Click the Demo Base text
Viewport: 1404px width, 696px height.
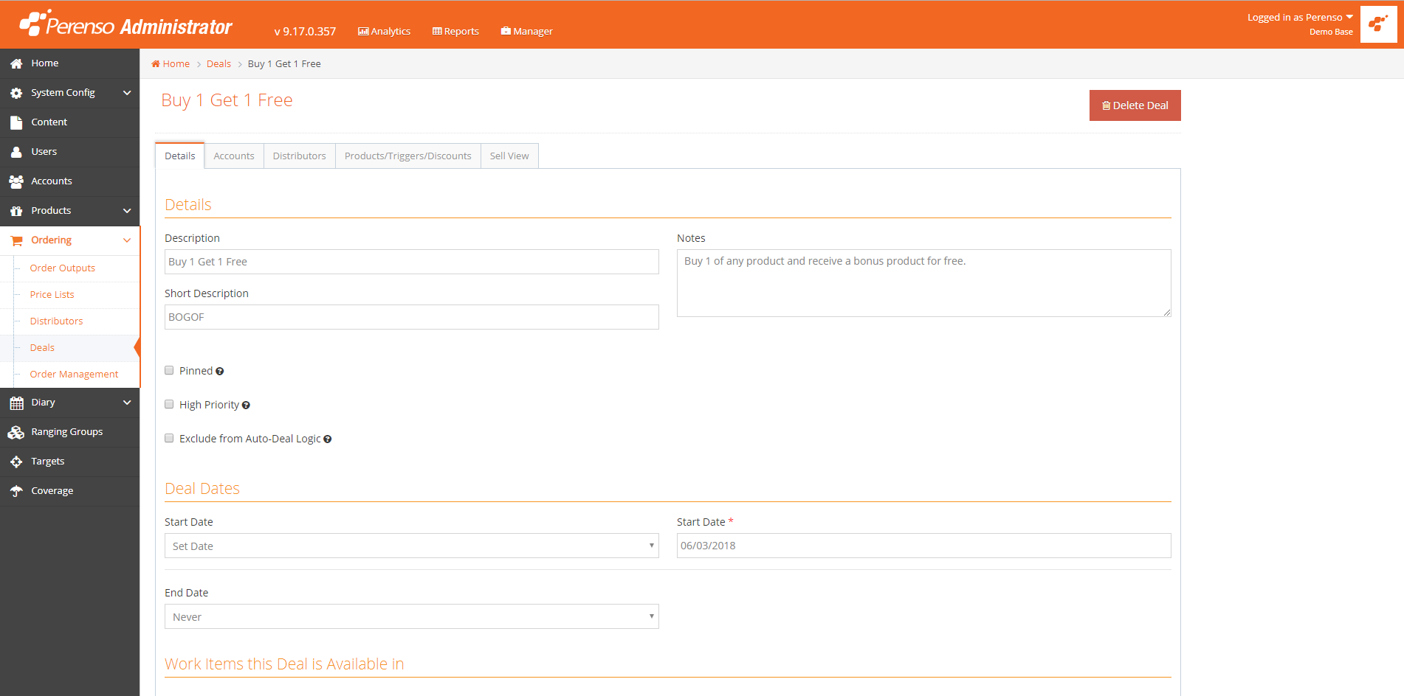click(1331, 32)
